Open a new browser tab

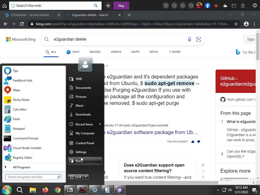point(129,15)
